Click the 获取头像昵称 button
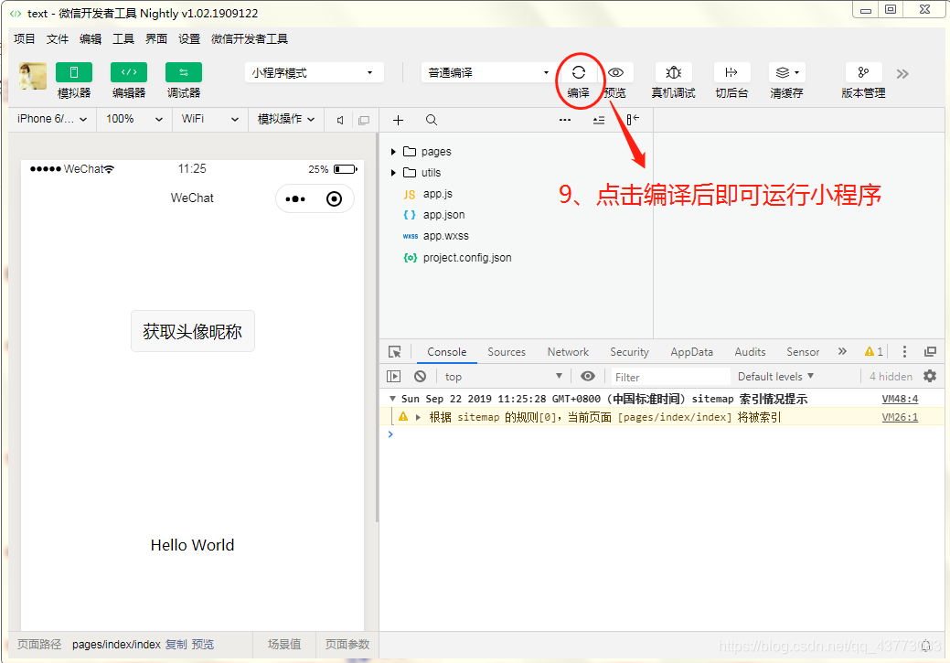This screenshot has width=950, height=663. (x=192, y=331)
